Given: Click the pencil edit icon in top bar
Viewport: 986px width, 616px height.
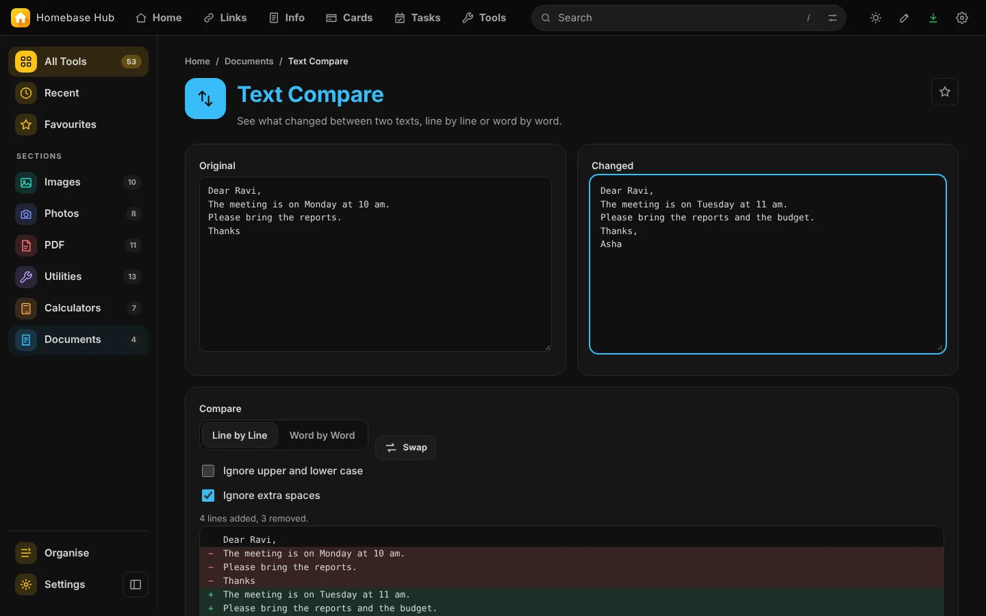Looking at the screenshot, I should (x=905, y=18).
